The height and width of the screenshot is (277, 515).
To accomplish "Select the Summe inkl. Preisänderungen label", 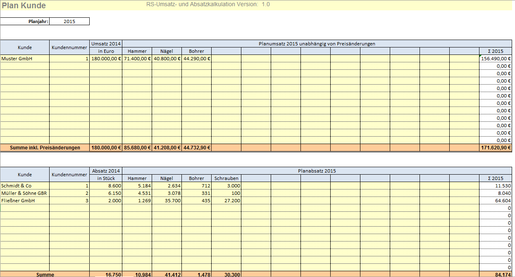I will pyautogui.click(x=45, y=148).
